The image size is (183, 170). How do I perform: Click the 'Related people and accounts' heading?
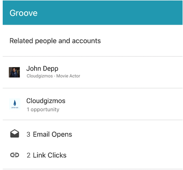(x=55, y=41)
